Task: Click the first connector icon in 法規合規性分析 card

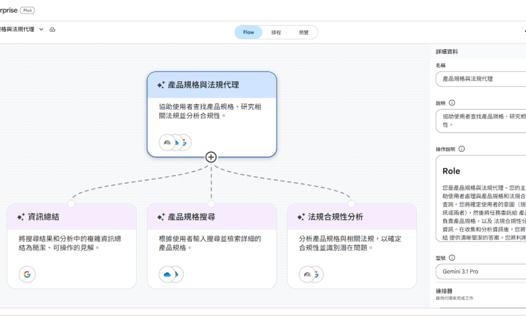Action: point(308,274)
